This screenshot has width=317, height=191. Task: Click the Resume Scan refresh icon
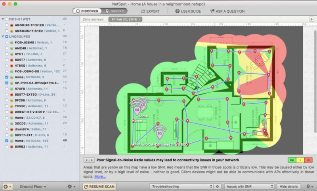(x=86, y=187)
